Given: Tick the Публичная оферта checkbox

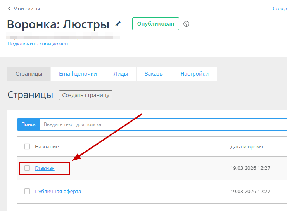Looking at the screenshot, I should coord(27,191).
